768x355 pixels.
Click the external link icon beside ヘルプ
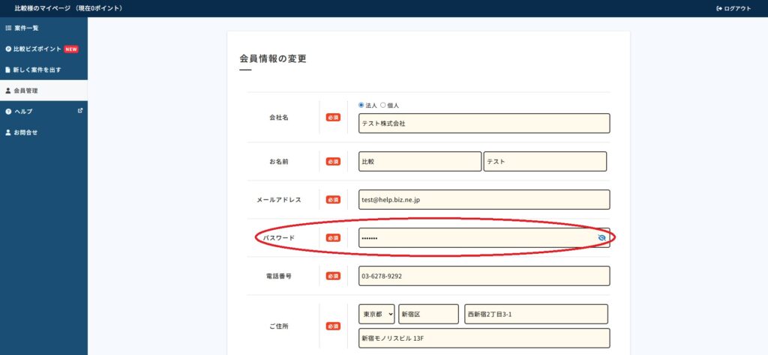coord(80,111)
